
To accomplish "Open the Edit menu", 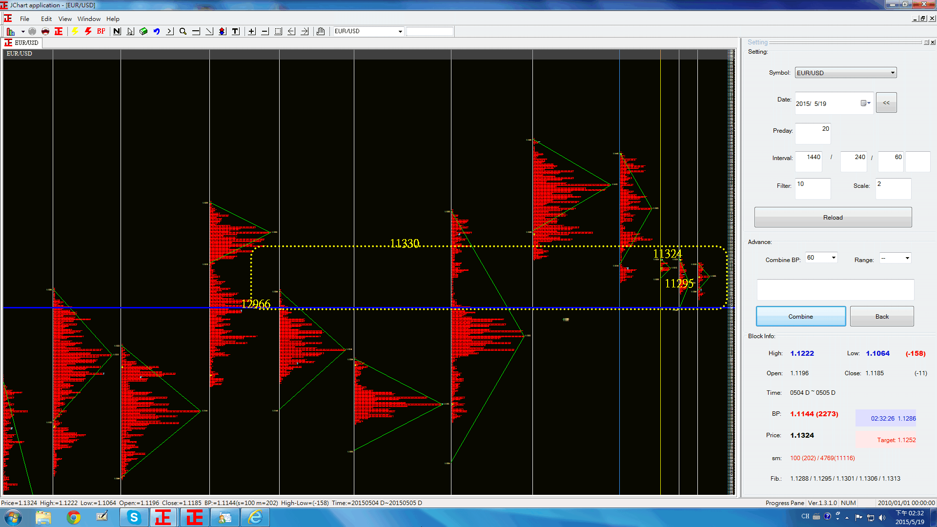I will (46, 19).
